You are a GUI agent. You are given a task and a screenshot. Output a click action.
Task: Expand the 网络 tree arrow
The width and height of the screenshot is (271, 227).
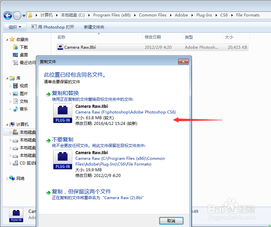click(x=7, y=179)
